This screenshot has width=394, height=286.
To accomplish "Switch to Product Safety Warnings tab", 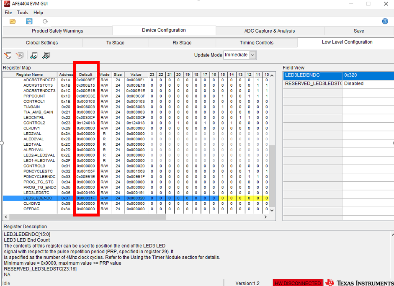I will click(x=57, y=31).
